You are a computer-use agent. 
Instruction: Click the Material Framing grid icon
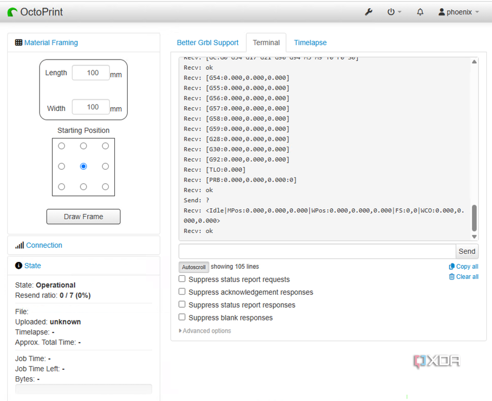(19, 43)
